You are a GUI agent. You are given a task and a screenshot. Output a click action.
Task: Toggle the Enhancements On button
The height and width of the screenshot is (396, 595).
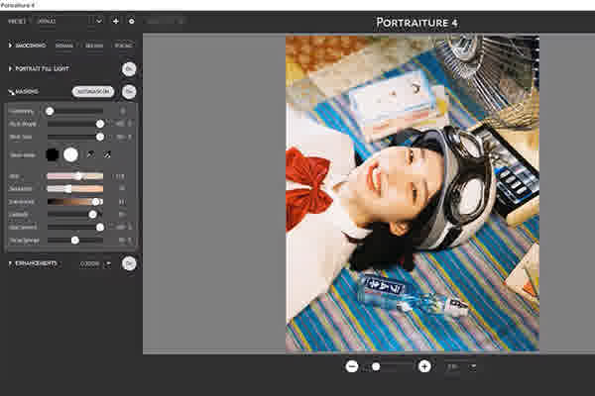tap(129, 263)
